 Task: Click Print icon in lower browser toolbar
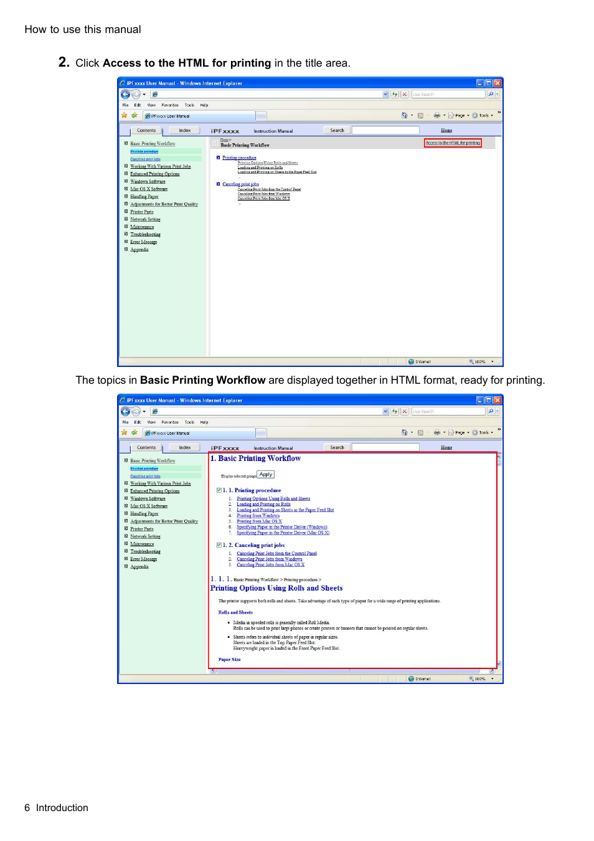(436, 432)
